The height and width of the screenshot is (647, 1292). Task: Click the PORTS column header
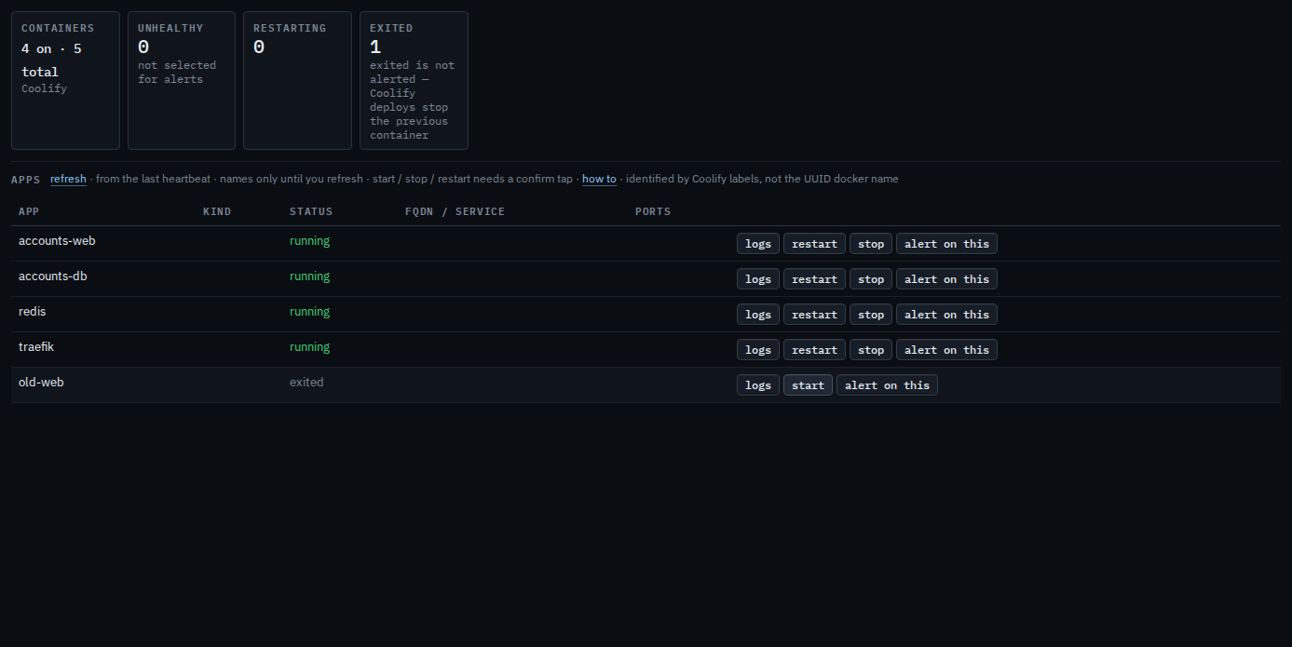click(x=653, y=211)
